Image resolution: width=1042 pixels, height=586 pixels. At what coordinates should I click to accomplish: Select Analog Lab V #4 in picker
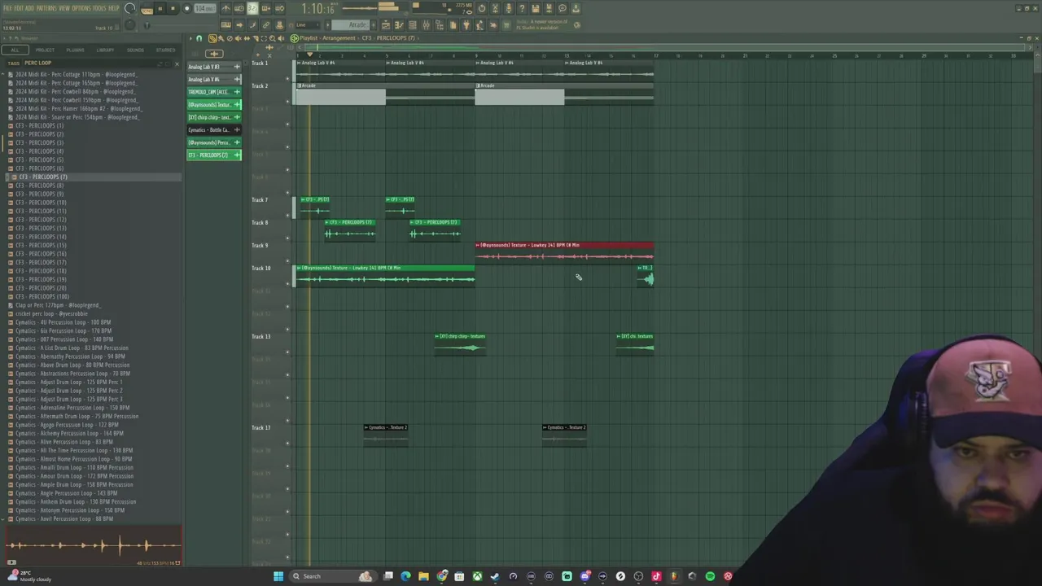click(x=214, y=79)
